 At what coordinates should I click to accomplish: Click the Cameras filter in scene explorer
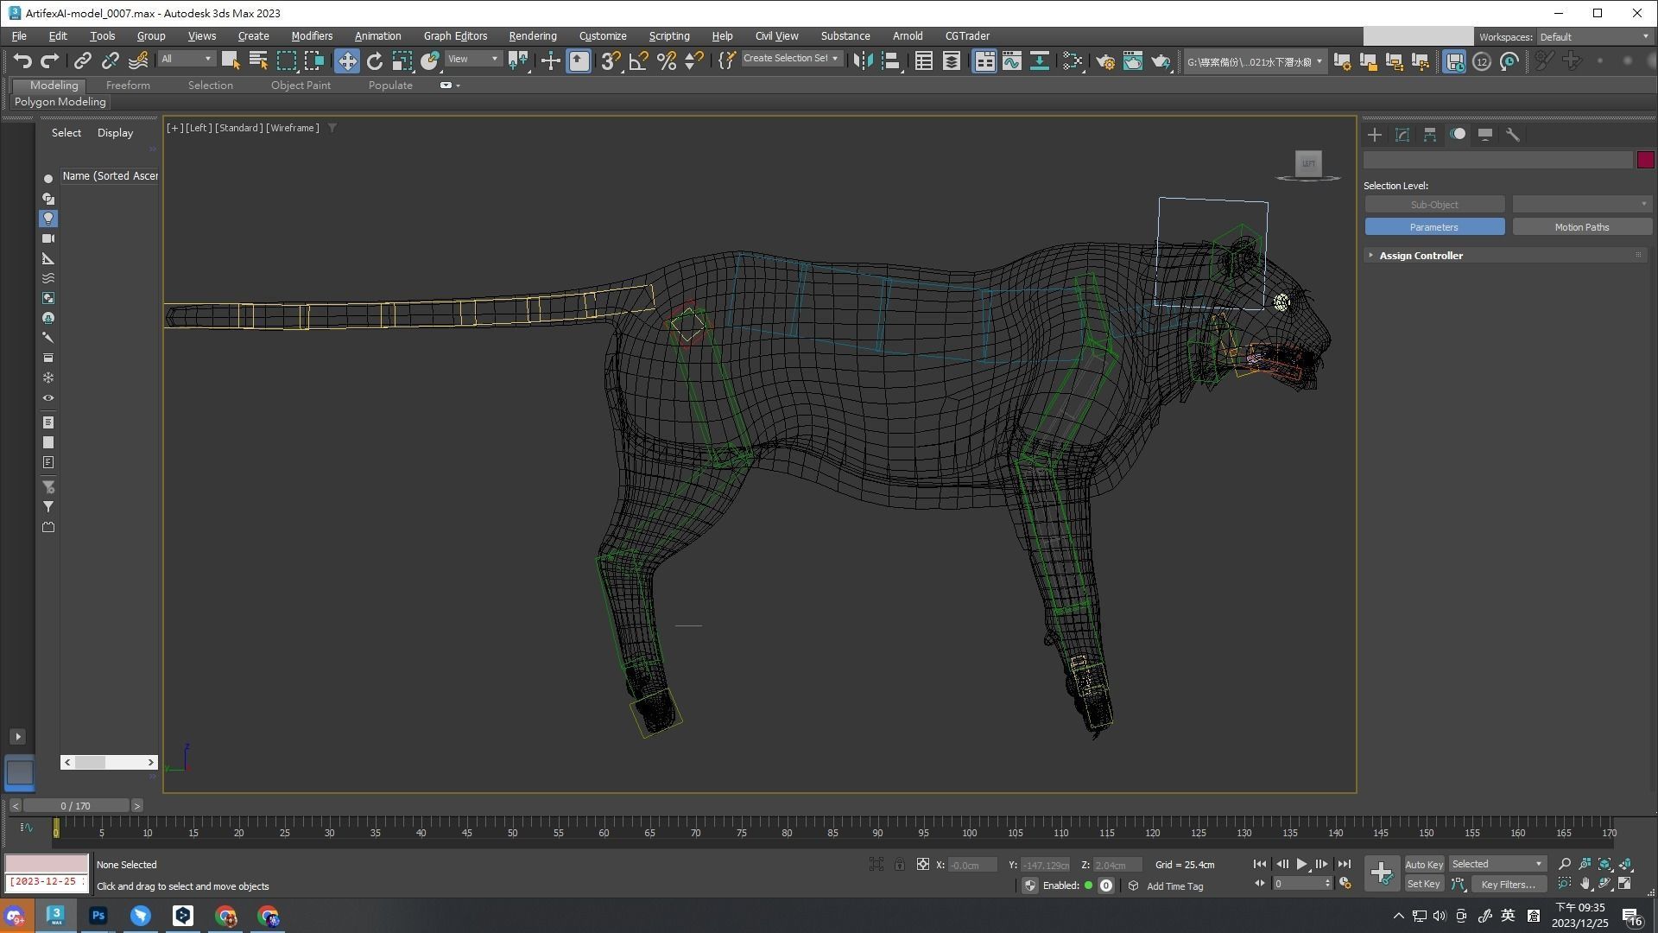[x=48, y=238]
